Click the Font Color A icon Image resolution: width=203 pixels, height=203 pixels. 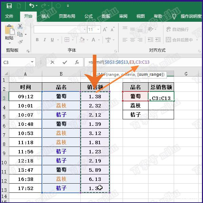pyautogui.click(x=93, y=40)
